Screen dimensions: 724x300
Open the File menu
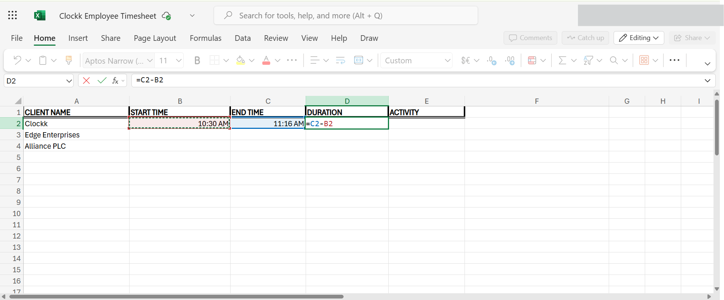pos(17,38)
